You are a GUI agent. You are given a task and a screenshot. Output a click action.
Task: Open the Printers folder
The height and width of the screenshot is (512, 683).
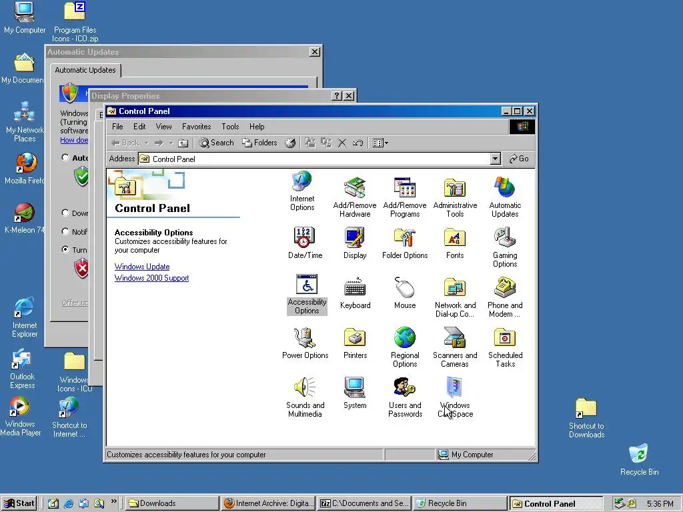[x=355, y=343]
